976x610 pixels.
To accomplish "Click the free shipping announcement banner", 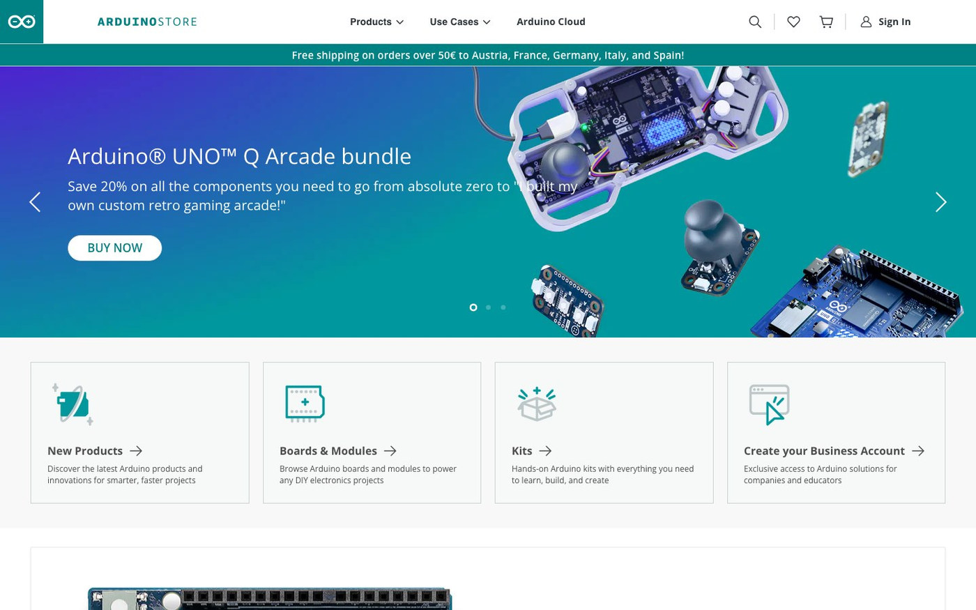I will [x=488, y=55].
